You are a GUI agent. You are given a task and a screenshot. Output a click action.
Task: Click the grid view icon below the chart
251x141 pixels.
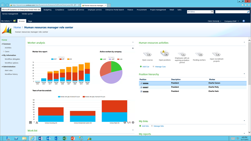point(31,123)
